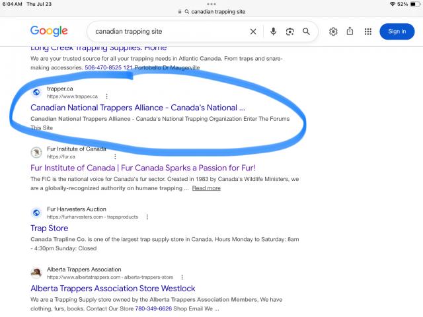The width and height of the screenshot is (423, 317).
Task: Call phone number 506-470-8525
Action: coord(103,67)
